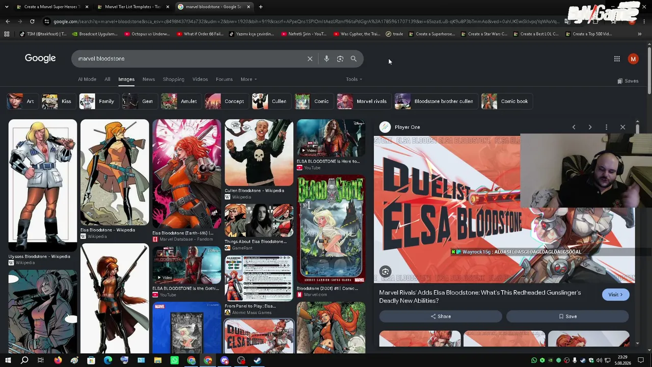The height and width of the screenshot is (367, 652).
Task: Select the Videos results tab
Action: (200, 79)
